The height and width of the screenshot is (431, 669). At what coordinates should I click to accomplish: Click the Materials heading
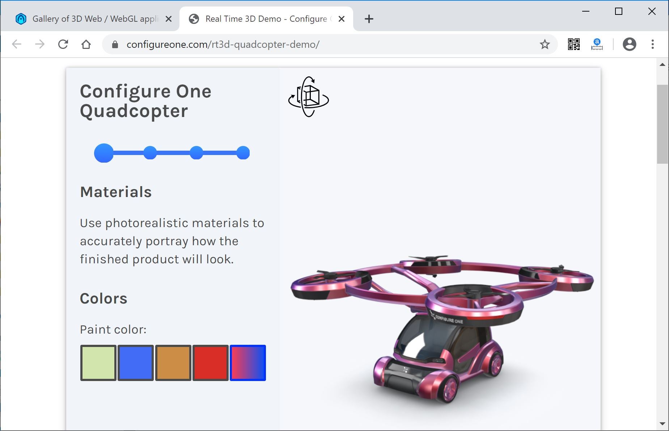coord(116,192)
